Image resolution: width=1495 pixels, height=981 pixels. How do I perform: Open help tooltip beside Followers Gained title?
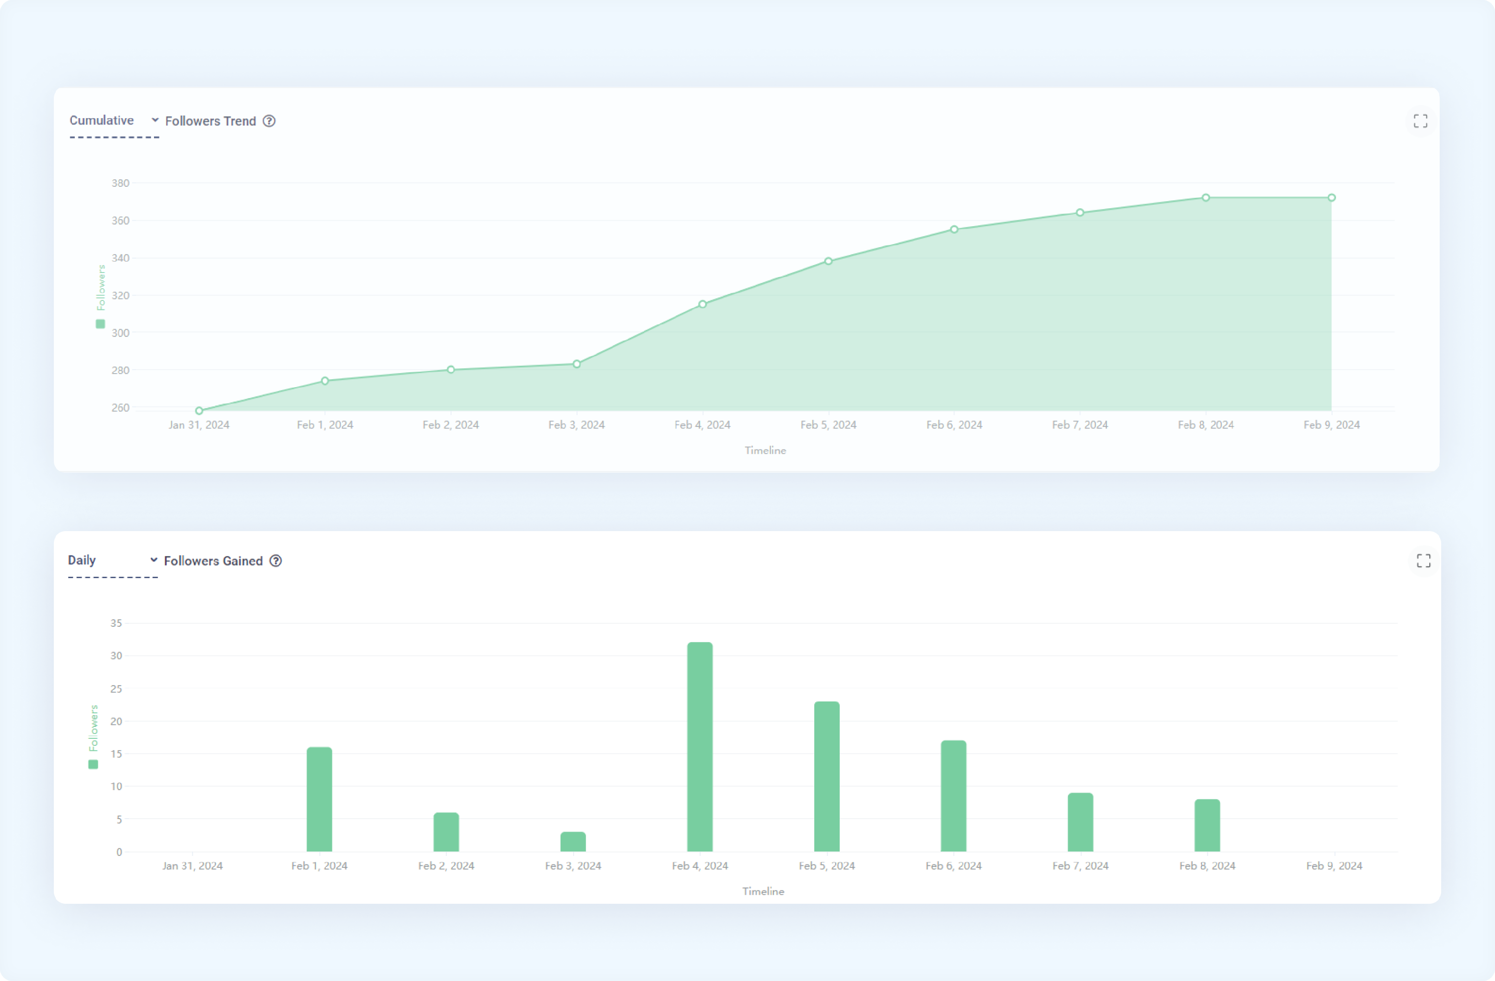coord(276,561)
